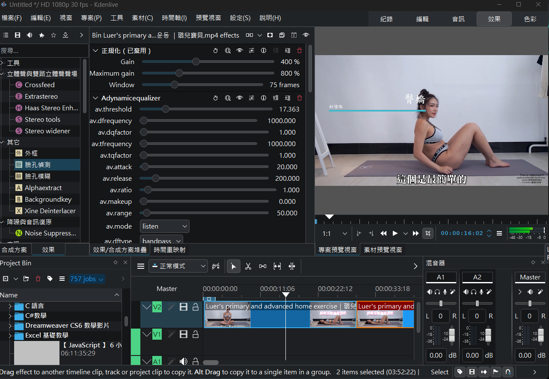
Task: Open the 1:1 zoom dropdown
Action: [335, 233]
